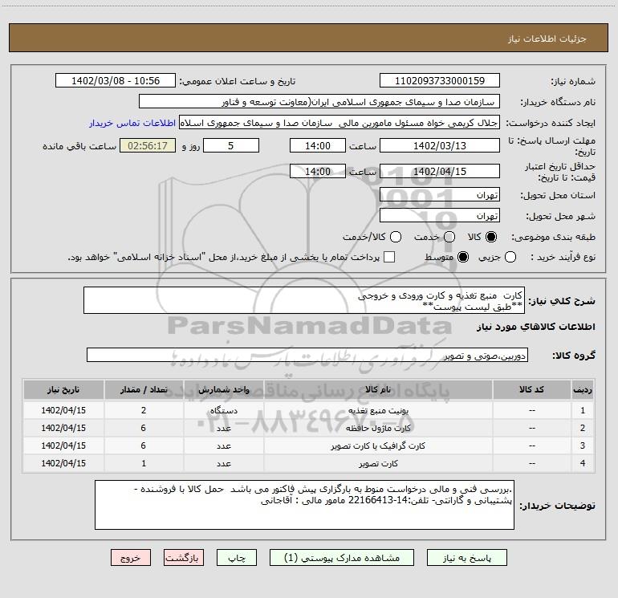Select the جزیی purchase type radio
This screenshot has height=598, width=618.
click(510, 257)
